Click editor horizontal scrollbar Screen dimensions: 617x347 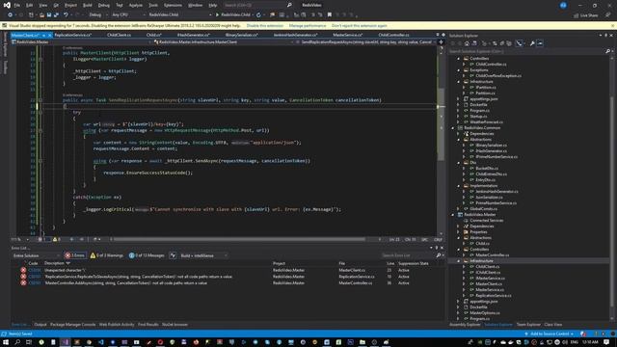click(239, 239)
